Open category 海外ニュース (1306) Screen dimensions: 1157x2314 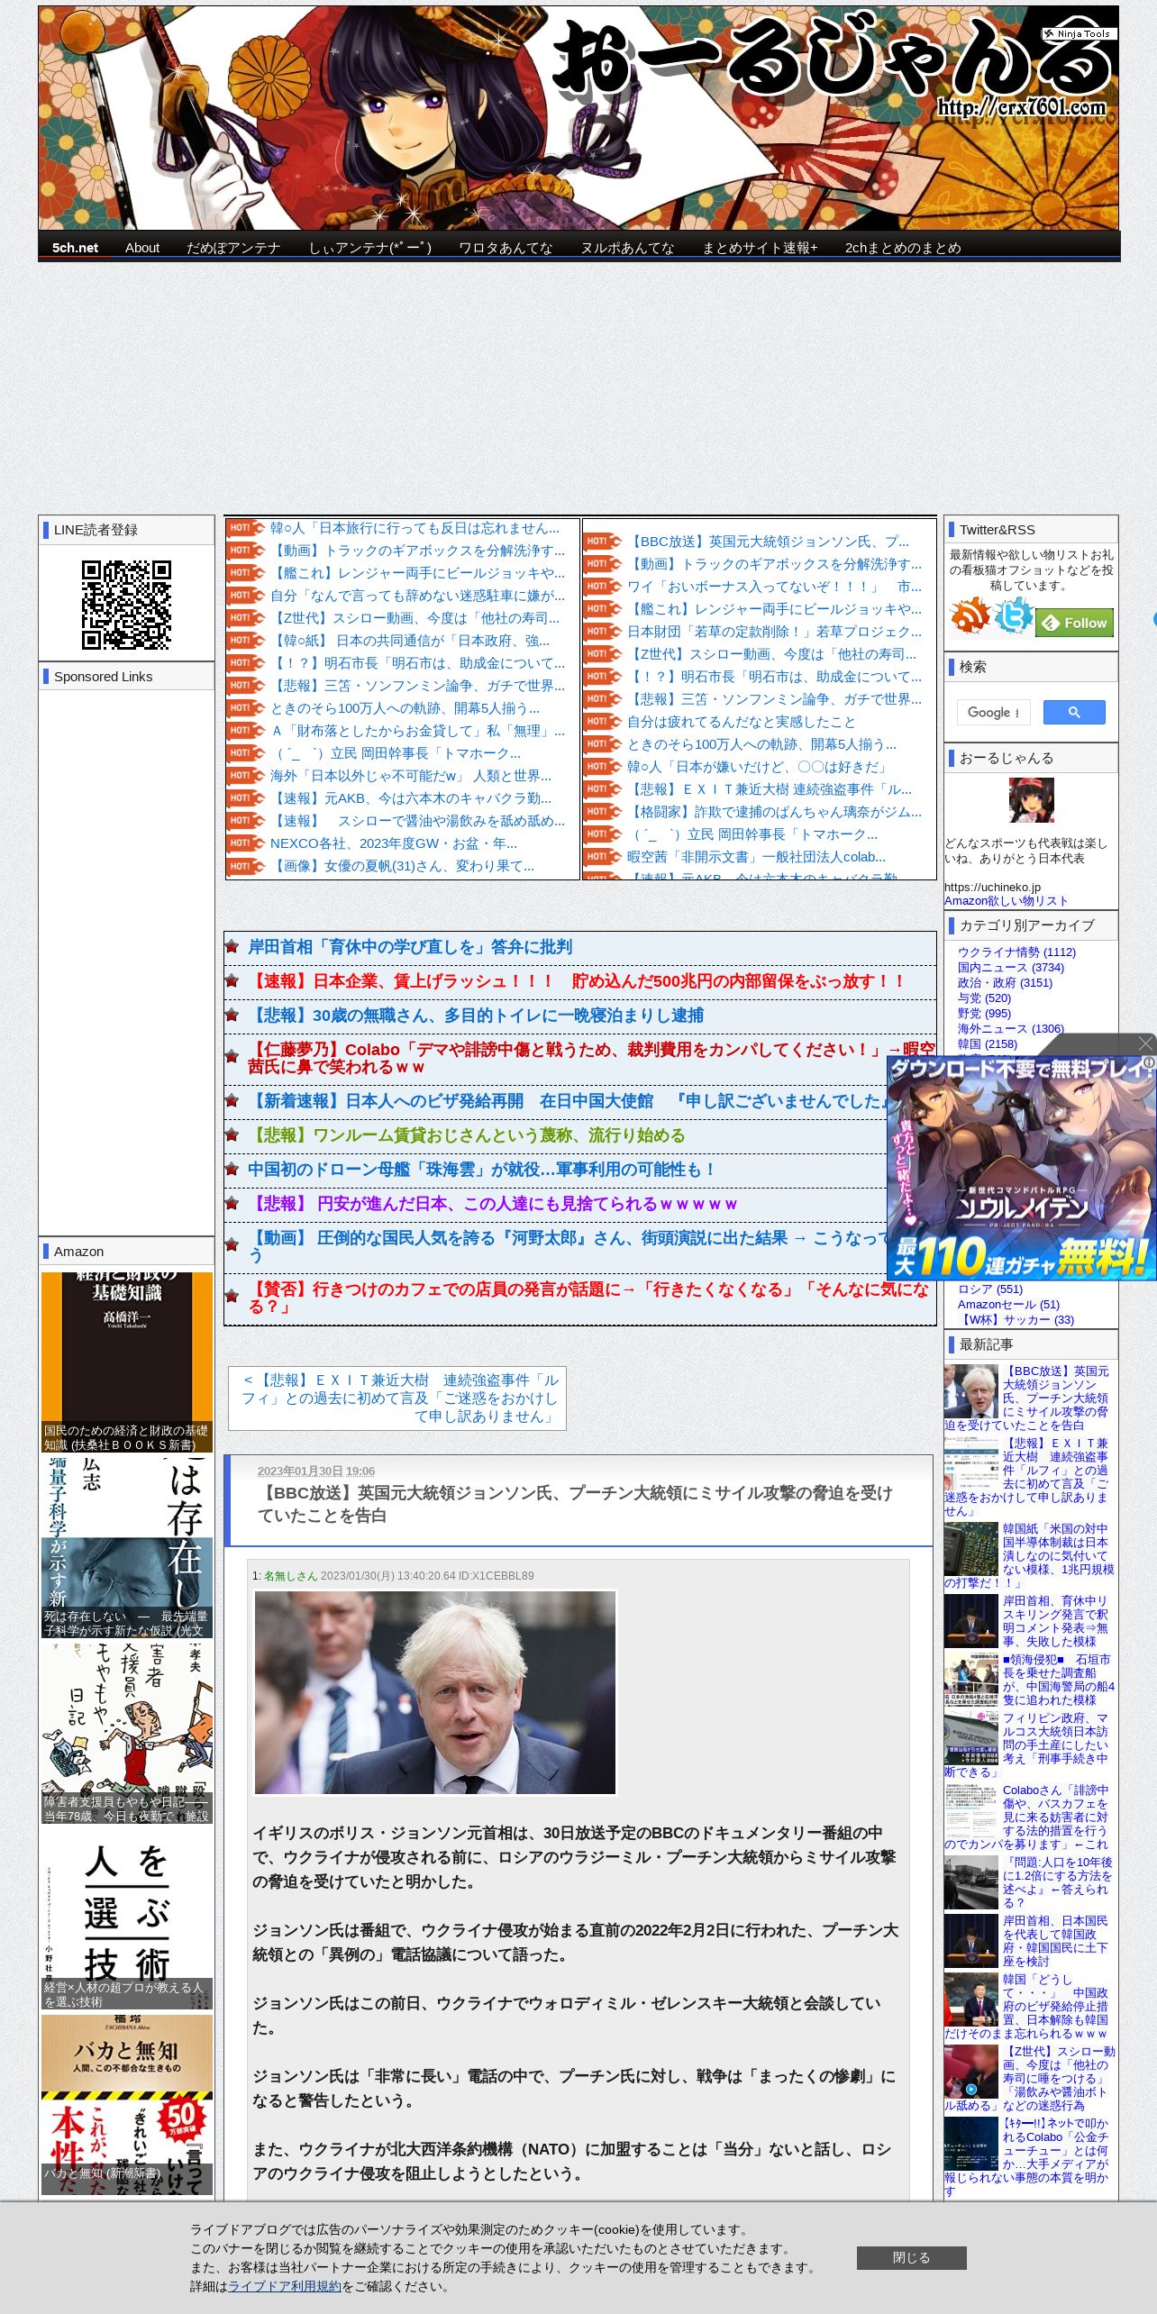pos(1011,1029)
